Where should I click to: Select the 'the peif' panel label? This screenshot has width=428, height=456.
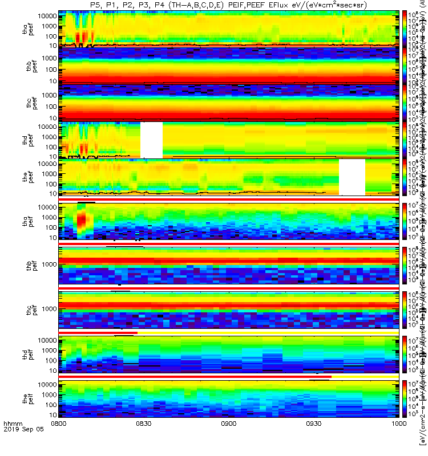pos(28,398)
